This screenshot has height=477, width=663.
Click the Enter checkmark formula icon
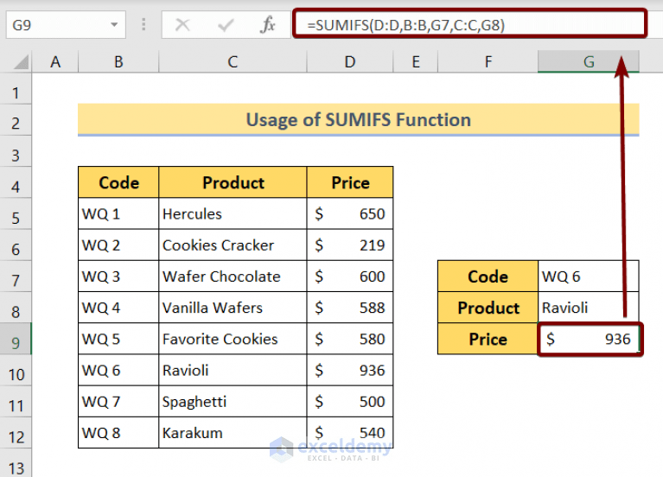tap(226, 25)
